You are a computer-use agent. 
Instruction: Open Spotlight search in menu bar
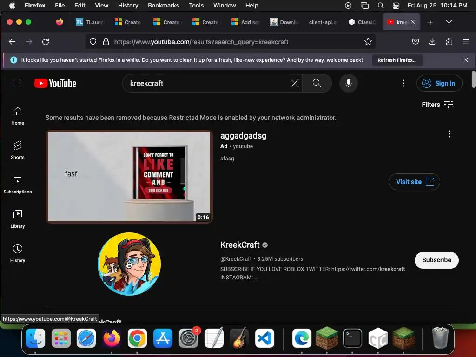(380, 6)
